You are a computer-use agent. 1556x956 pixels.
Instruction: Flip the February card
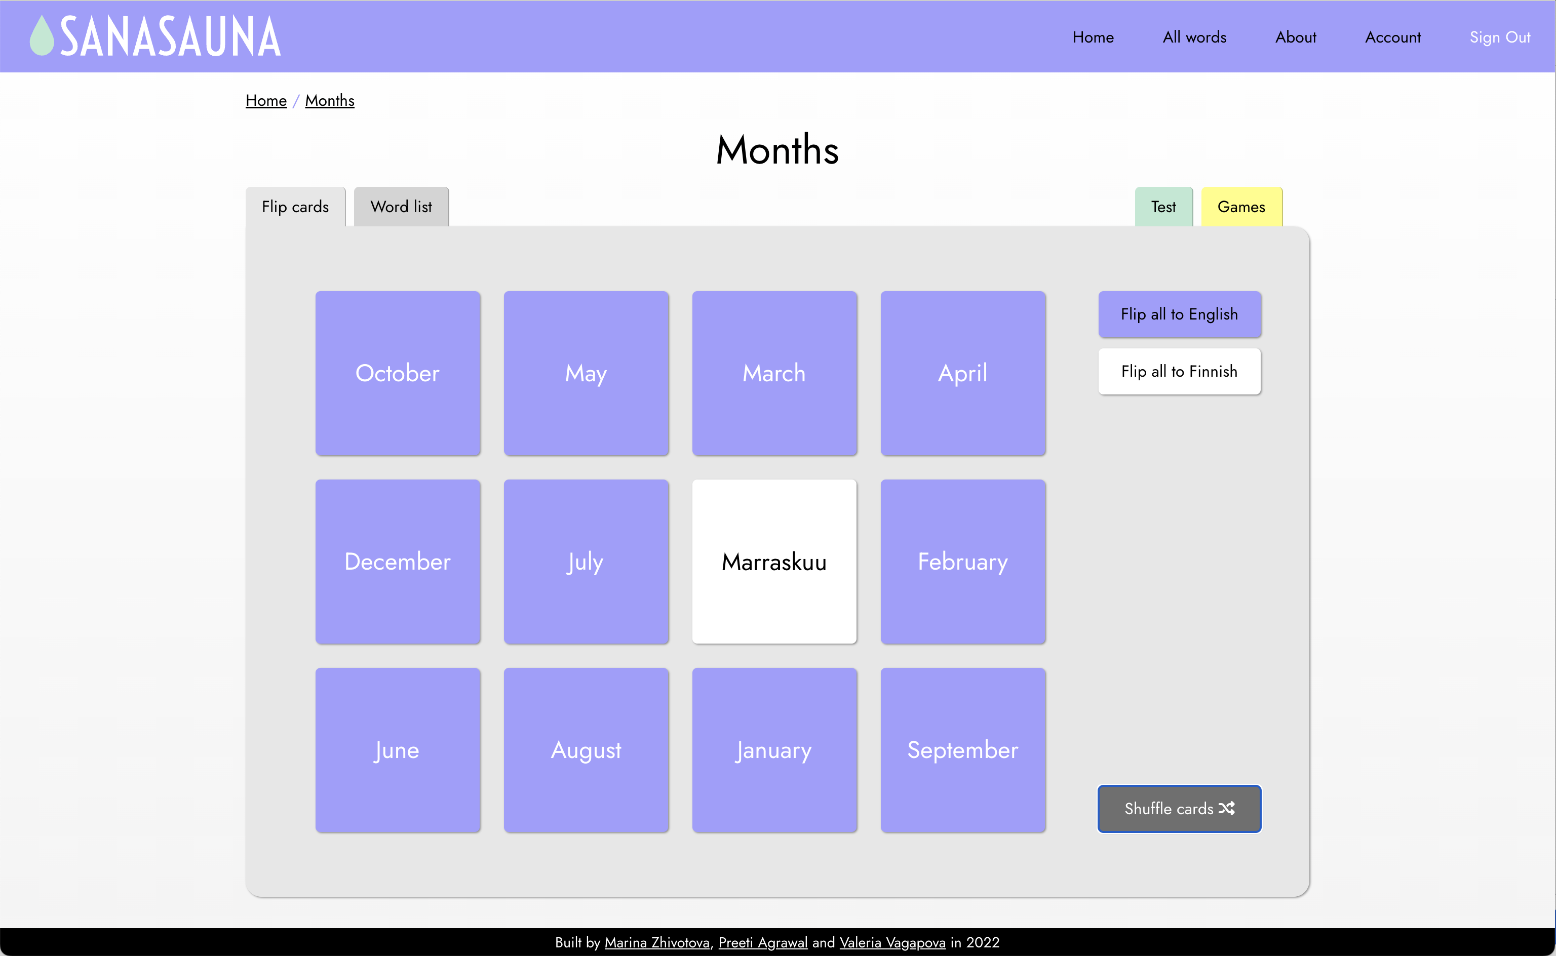[x=962, y=562]
